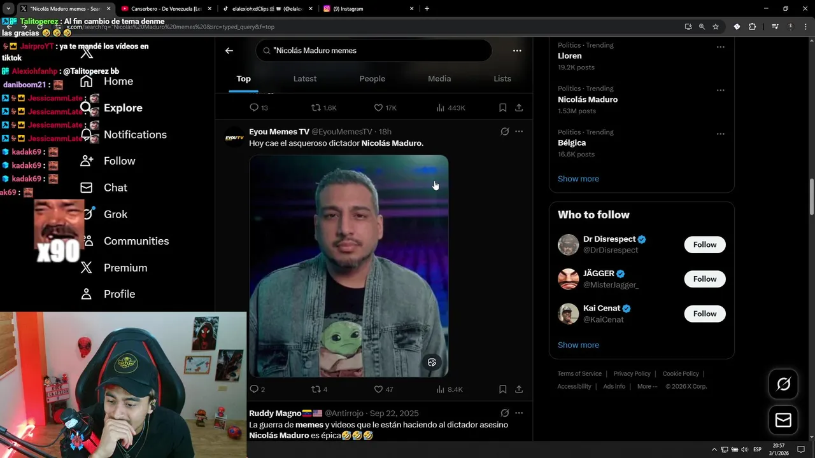
Task: Open Eyou Memes TV profile avatar
Action: (x=234, y=137)
